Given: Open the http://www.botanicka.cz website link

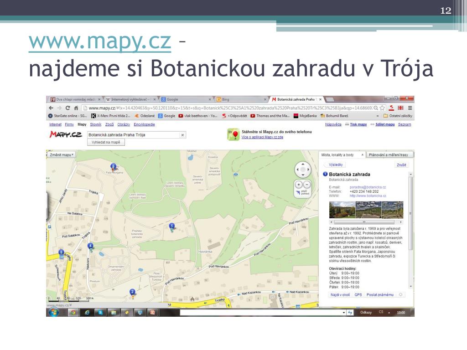Looking at the screenshot, I should click(x=368, y=196).
